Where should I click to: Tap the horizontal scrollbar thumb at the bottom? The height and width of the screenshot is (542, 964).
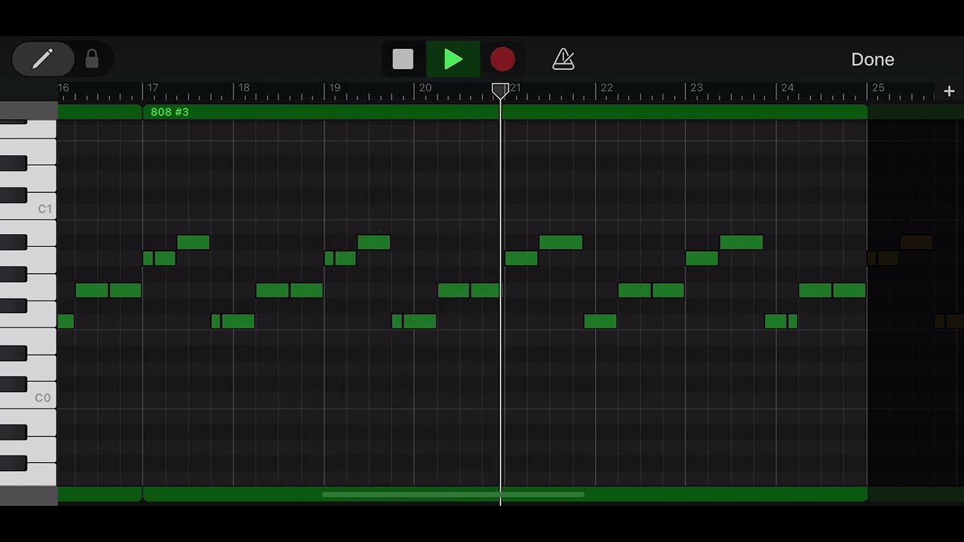(453, 495)
